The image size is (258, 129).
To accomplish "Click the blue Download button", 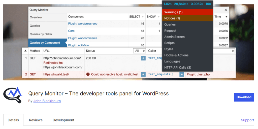I will point(244,97).
